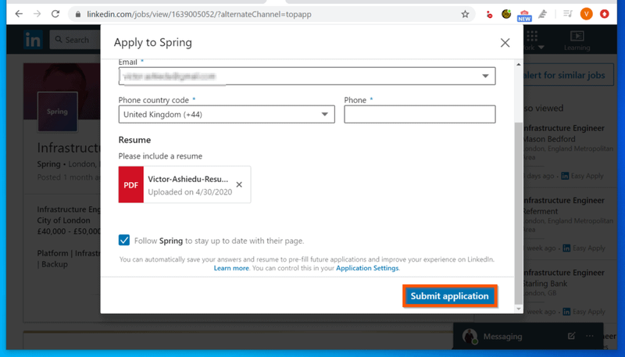The height and width of the screenshot is (357, 625).
Task: Click into the Phone number field
Action: click(420, 114)
